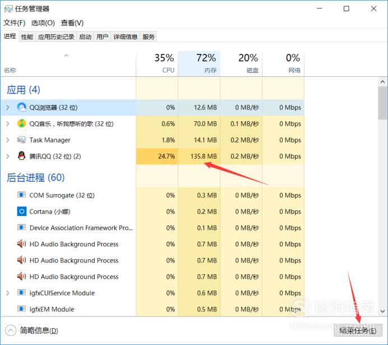Click the QQ音乐 app icon

pos(21,123)
